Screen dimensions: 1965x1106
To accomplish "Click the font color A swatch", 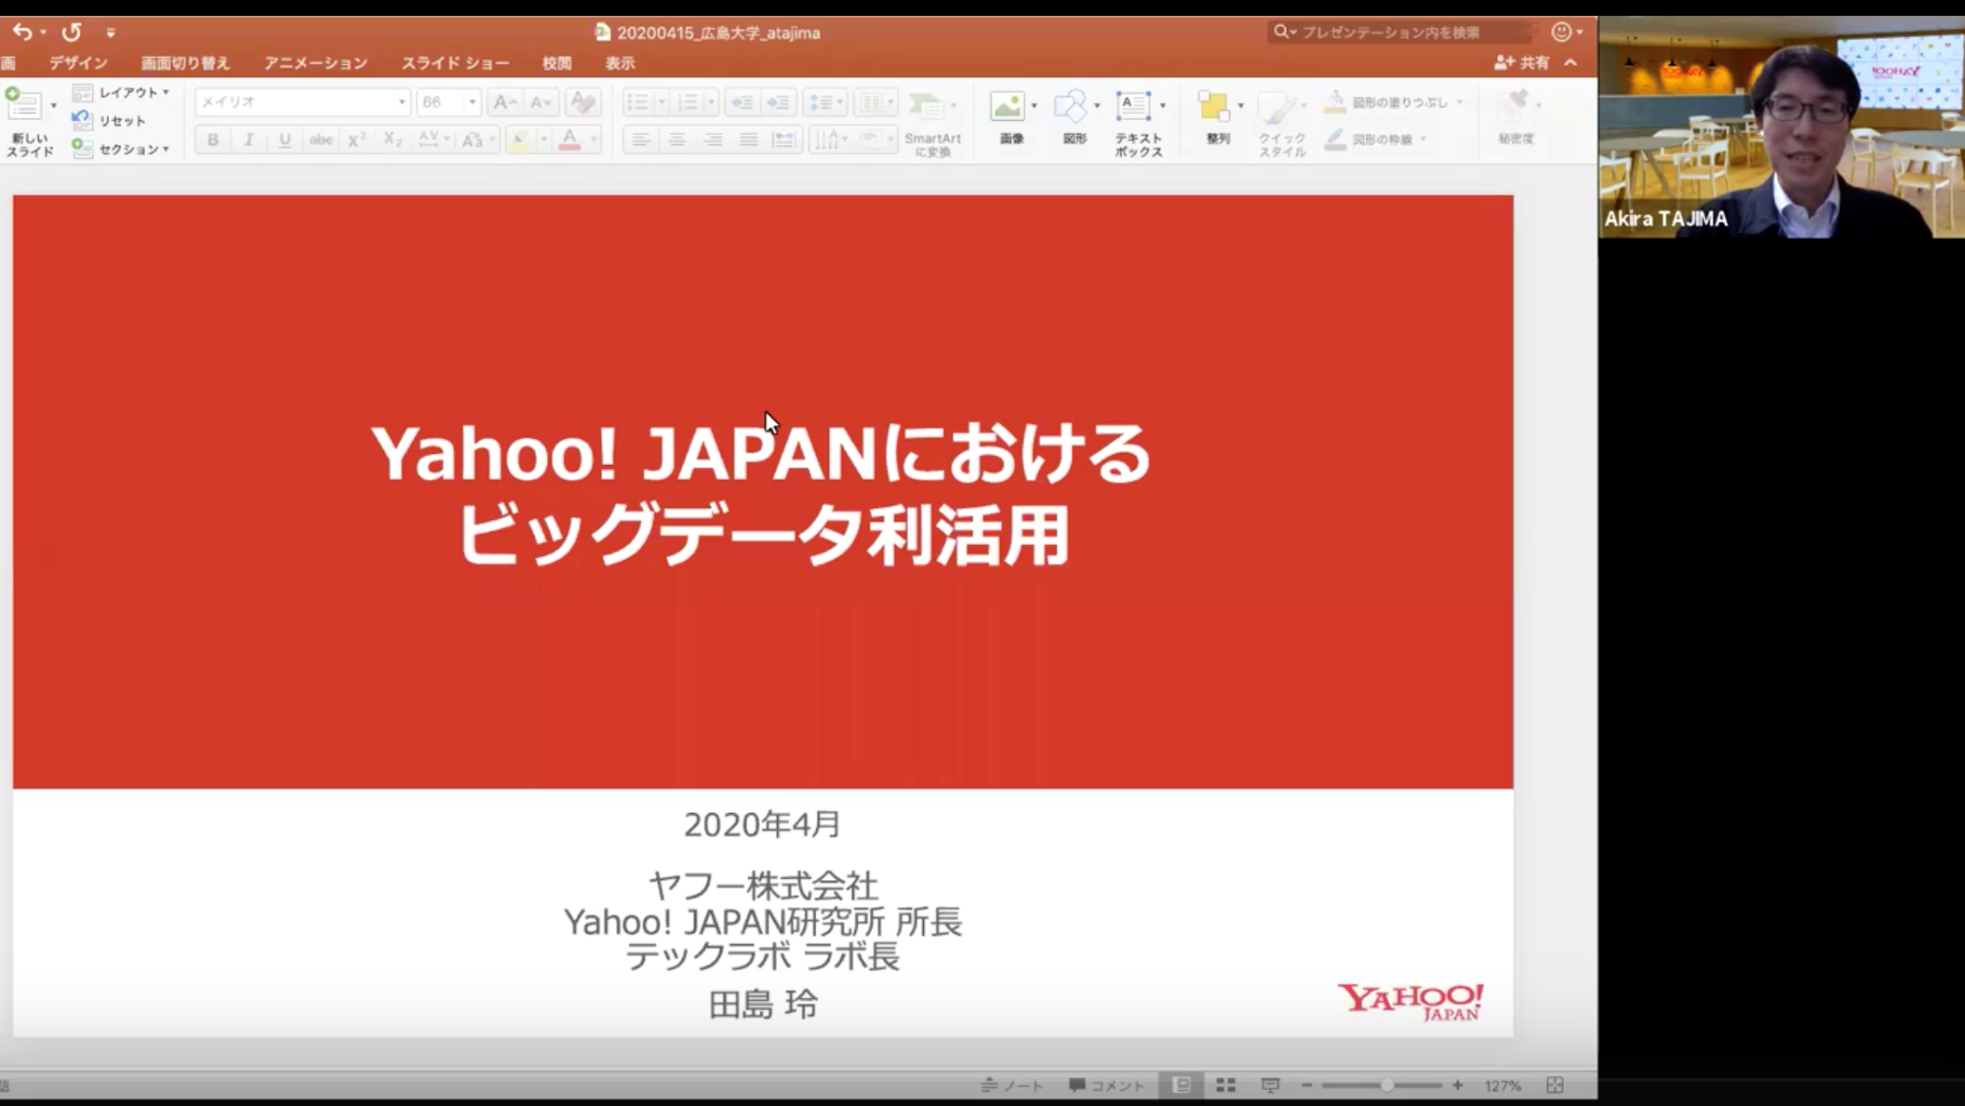I will [570, 140].
